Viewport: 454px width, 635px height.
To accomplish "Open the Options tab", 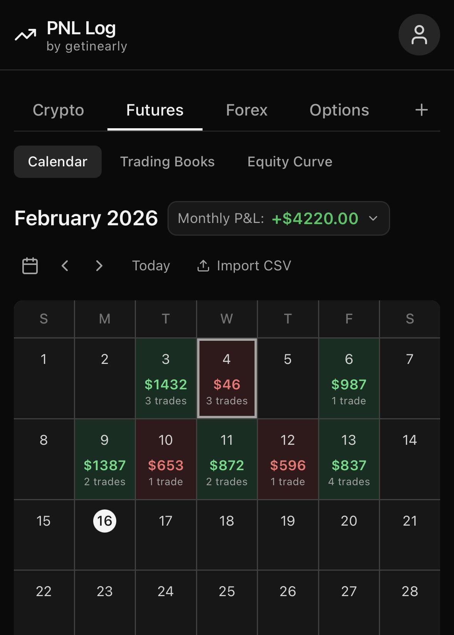I will pyautogui.click(x=339, y=110).
